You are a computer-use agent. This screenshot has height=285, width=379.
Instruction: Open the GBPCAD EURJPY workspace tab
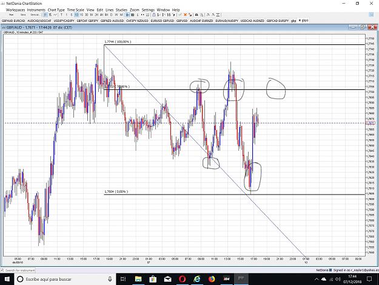pos(278,21)
